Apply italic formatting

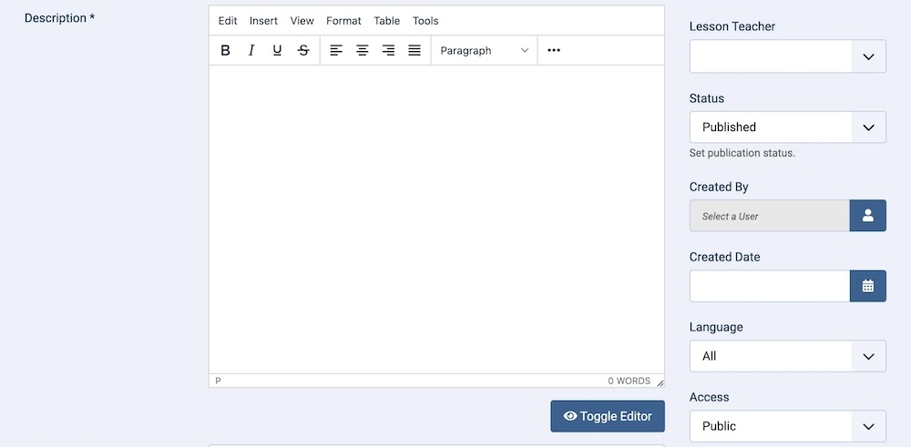coord(251,51)
